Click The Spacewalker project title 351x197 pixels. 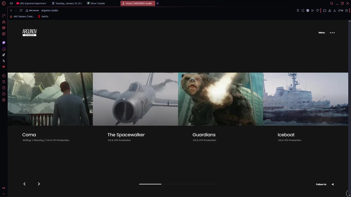(126, 135)
